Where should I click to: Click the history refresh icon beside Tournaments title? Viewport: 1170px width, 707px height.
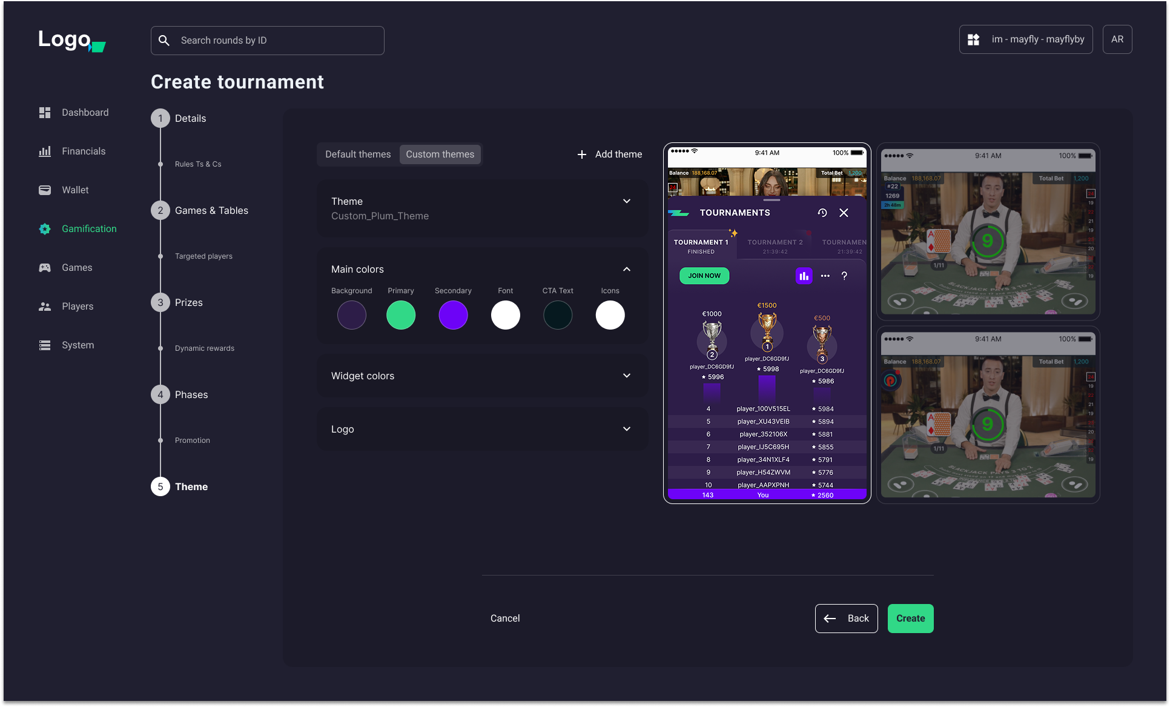click(822, 213)
